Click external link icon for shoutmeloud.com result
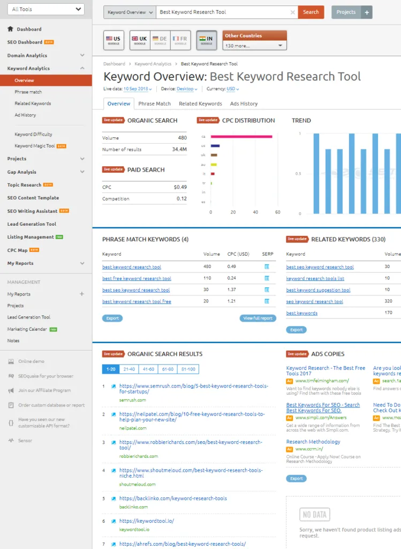Screen dimensions: 401x549 (x=114, y=471)
